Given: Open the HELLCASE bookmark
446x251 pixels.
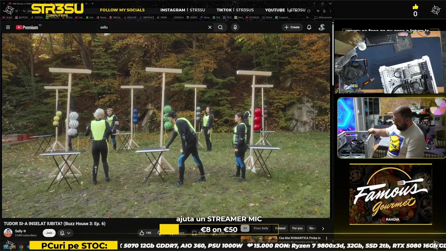Looking at the screenshot, I should tap(130, 17).
